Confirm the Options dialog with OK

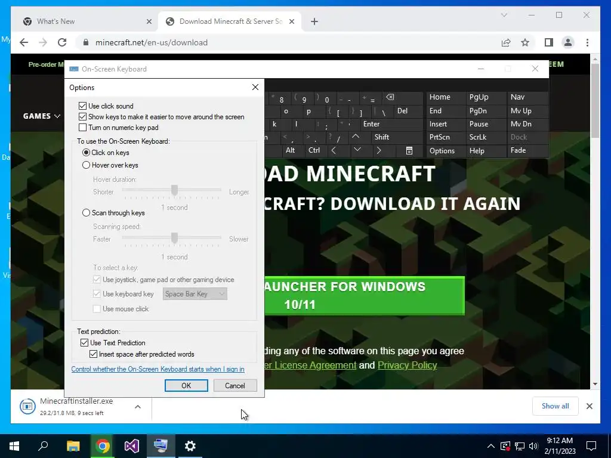coord(186,386)
